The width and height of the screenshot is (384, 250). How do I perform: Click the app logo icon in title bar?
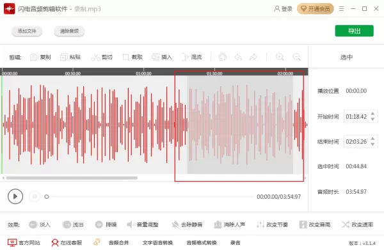(10, 9)
